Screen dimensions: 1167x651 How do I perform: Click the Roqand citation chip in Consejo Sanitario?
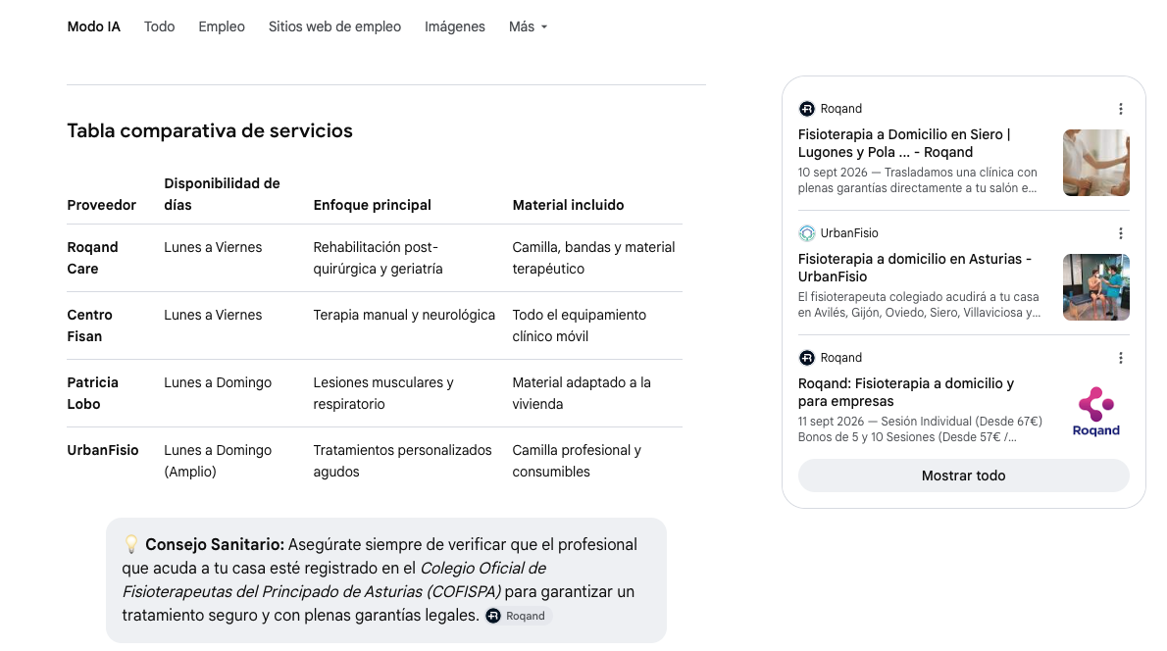517,616
